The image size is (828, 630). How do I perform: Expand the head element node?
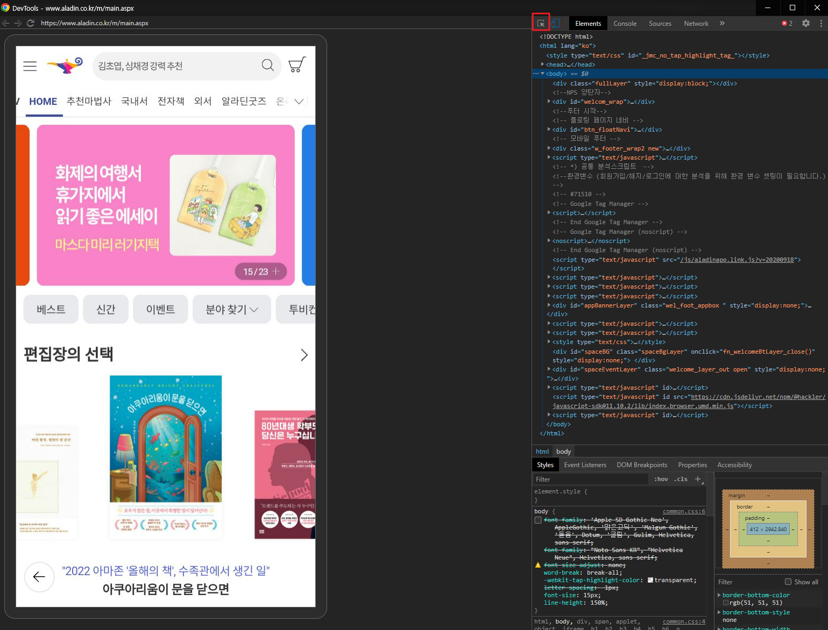(543, 65)
